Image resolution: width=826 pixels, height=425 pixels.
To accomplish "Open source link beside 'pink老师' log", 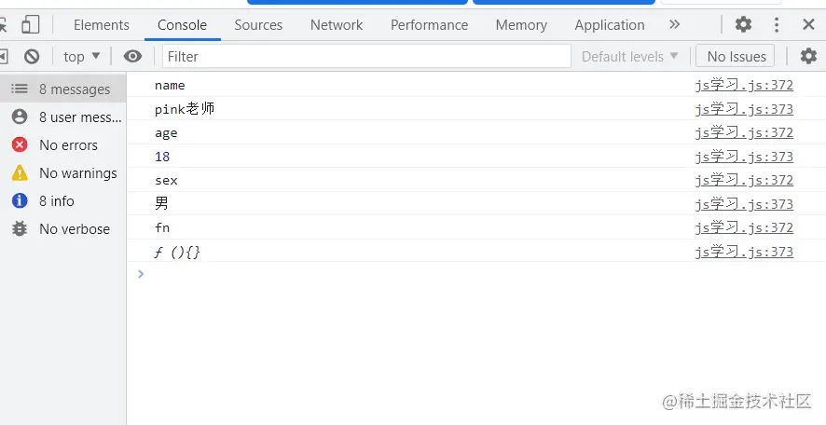I will [x=744, y=109].
